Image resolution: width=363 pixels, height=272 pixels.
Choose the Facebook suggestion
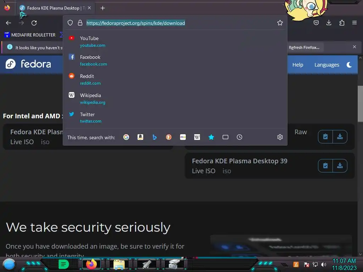(175, 60)
